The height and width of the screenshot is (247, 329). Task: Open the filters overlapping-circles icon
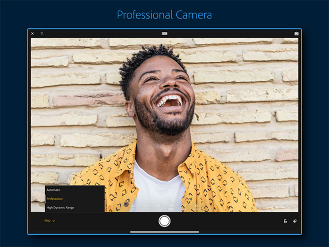[295, 221]
